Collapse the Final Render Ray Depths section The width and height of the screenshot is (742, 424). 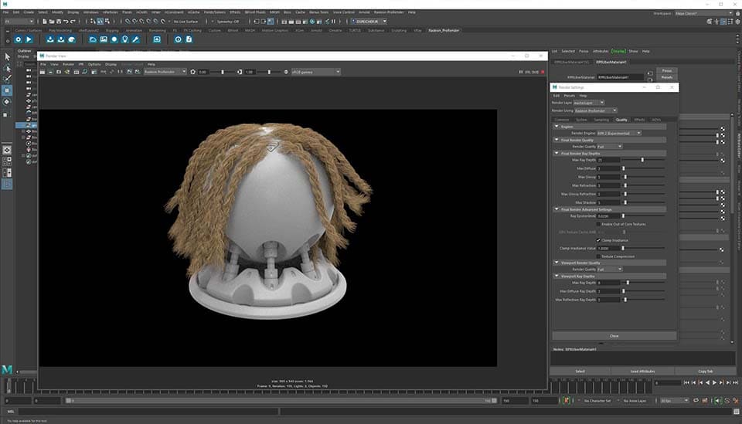pos(556,153)
